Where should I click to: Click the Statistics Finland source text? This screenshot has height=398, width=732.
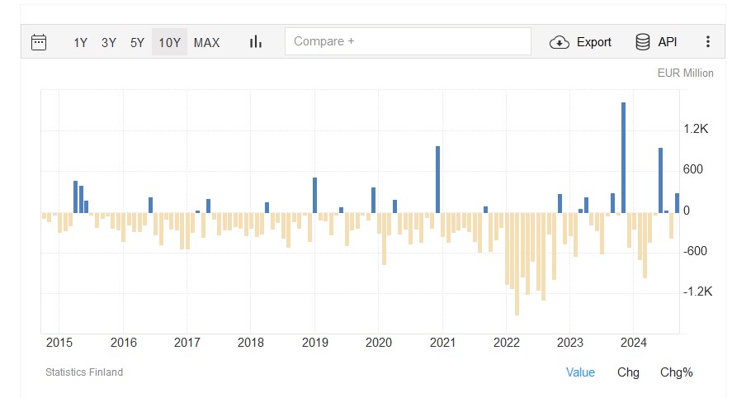84,372
